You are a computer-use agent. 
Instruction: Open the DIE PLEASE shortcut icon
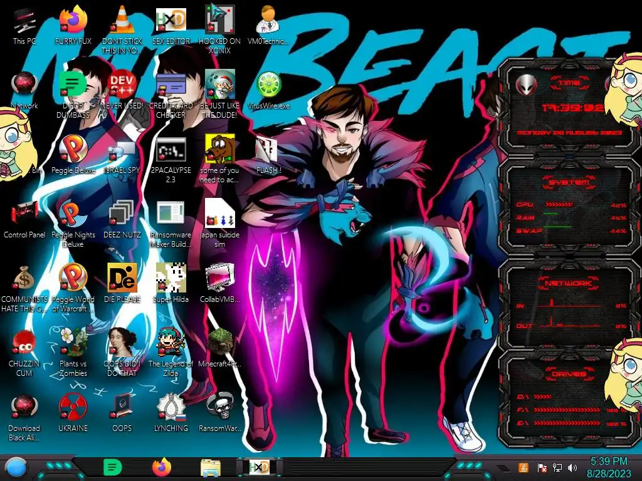[x=122, y=283]
